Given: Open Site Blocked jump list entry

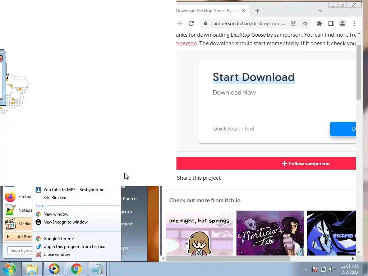Looking at the screenshot, I should [x=77, y=198].
